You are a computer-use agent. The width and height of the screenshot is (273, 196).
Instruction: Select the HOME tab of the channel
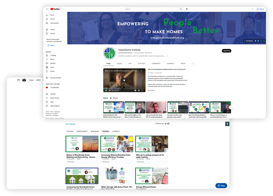click(108, 64)
